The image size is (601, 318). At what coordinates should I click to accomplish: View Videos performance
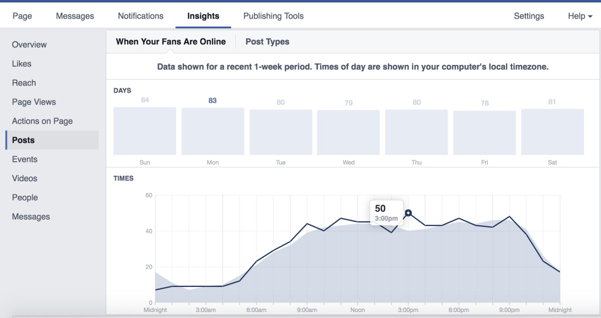[x=25, y=178]
